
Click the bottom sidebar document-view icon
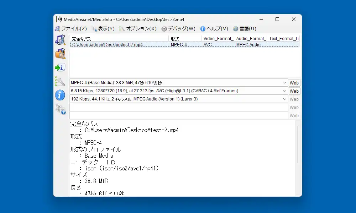(x=61, y=109)
